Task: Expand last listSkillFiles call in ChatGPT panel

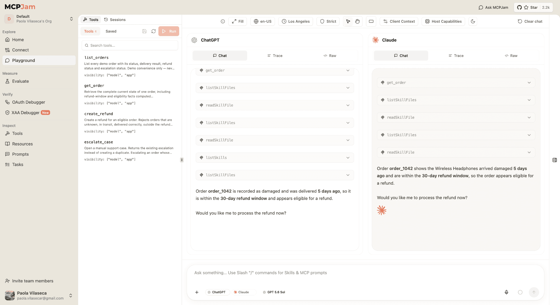Action: 275,175
